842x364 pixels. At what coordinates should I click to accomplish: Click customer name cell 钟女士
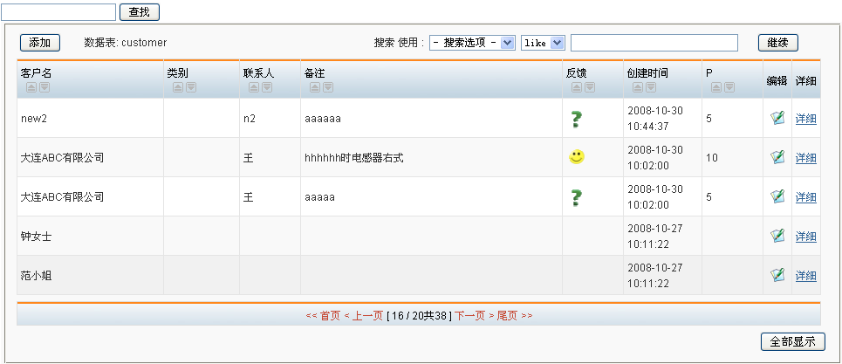36,237
